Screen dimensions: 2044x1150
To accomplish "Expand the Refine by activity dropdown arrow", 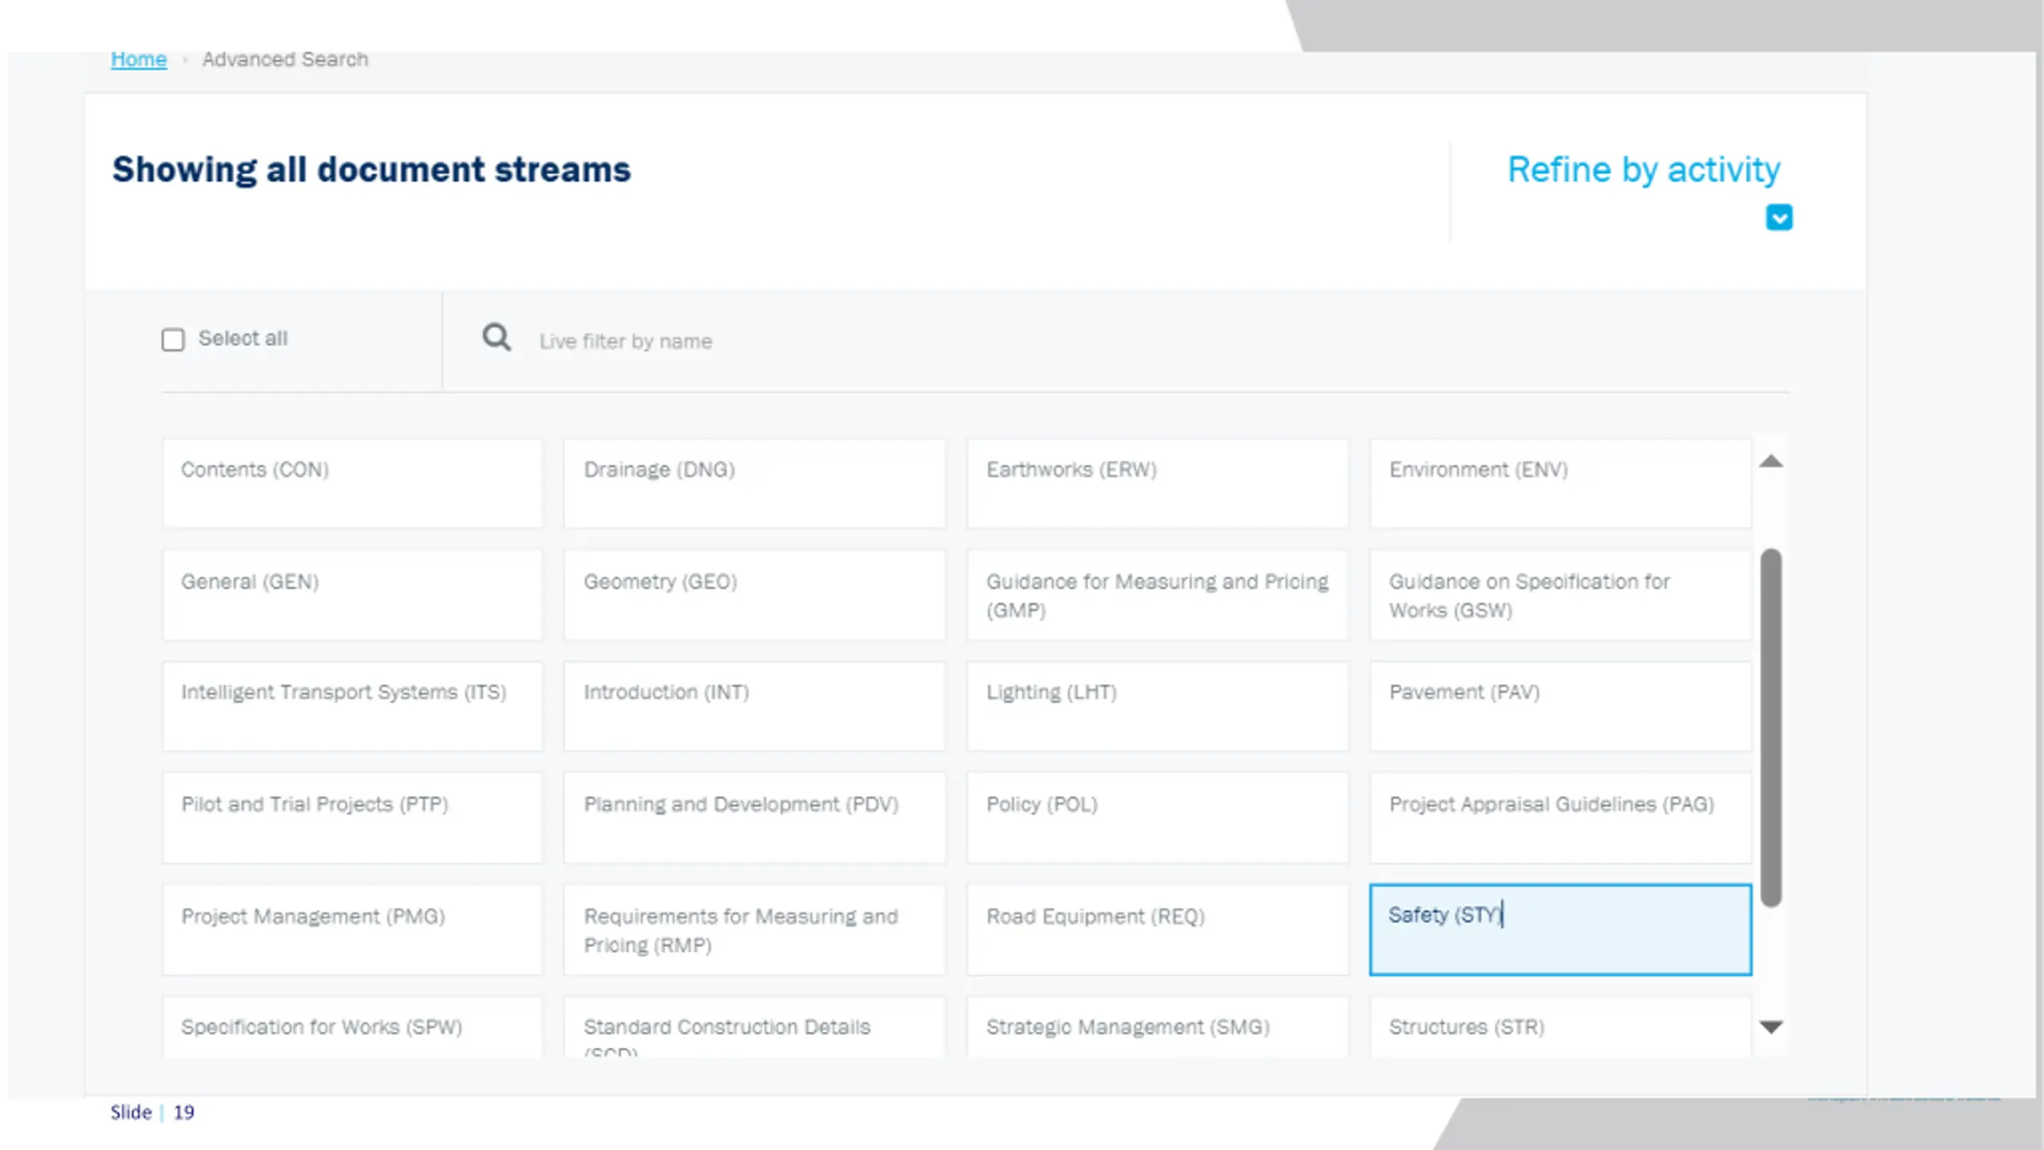I will (x=1779, y=217).
